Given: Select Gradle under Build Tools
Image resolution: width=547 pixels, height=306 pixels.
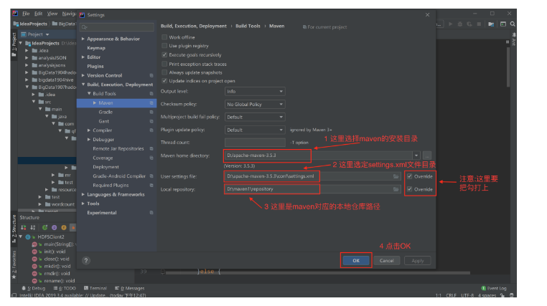Looking at the screenshot, I should tap(106, 112).
